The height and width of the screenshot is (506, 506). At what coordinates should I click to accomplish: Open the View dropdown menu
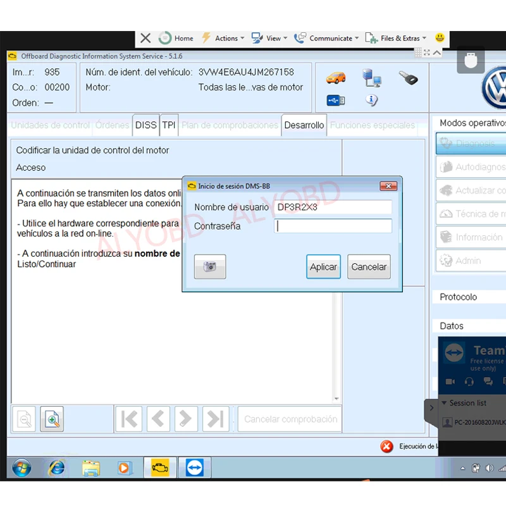(x=269, y=38)
